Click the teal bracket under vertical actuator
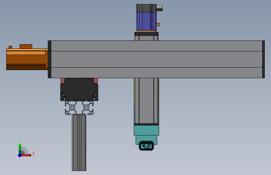Image resolution: width=271 pixels, height=175 pixels. (x=146, y=130)
